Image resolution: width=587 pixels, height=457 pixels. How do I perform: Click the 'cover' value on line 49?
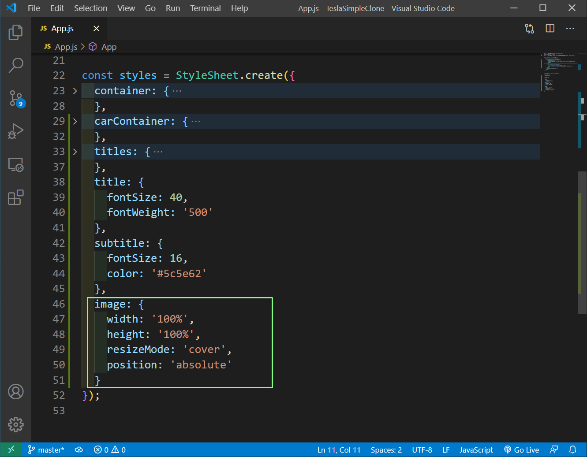(204, 349)
